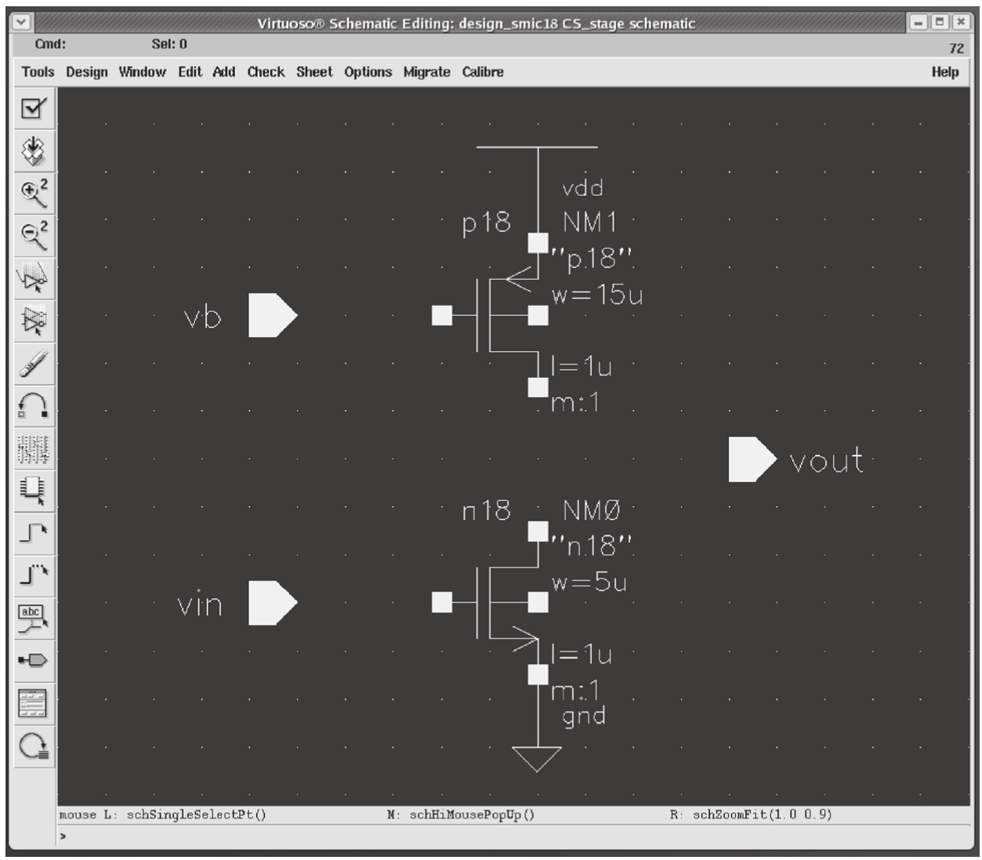Select the Add Pin tool icon
This screenshot has width=982, height=860.
click(33, 660)
